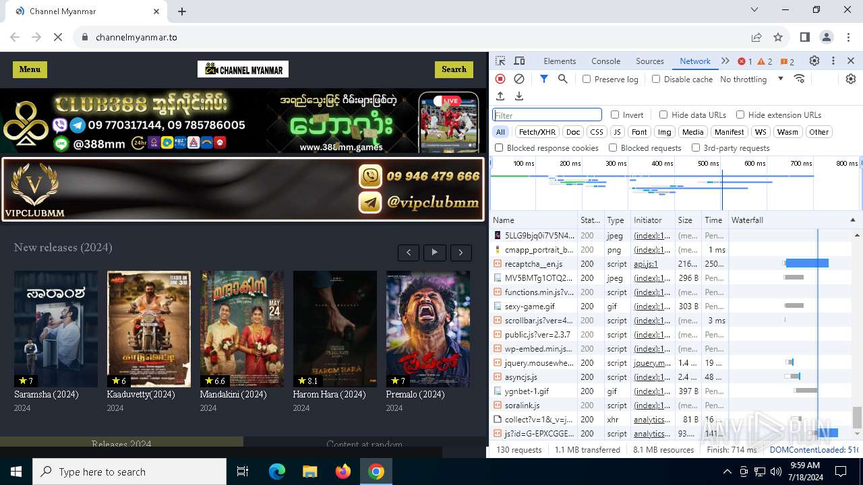The height and width of the screenshot is (485, 863).
Task: Toggle the device toolbar icon
Action: (519, 61)
